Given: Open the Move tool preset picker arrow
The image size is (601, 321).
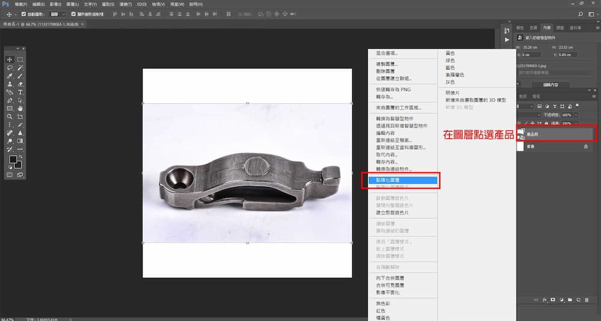Looking at the screenshot, I should click(16, 14).
